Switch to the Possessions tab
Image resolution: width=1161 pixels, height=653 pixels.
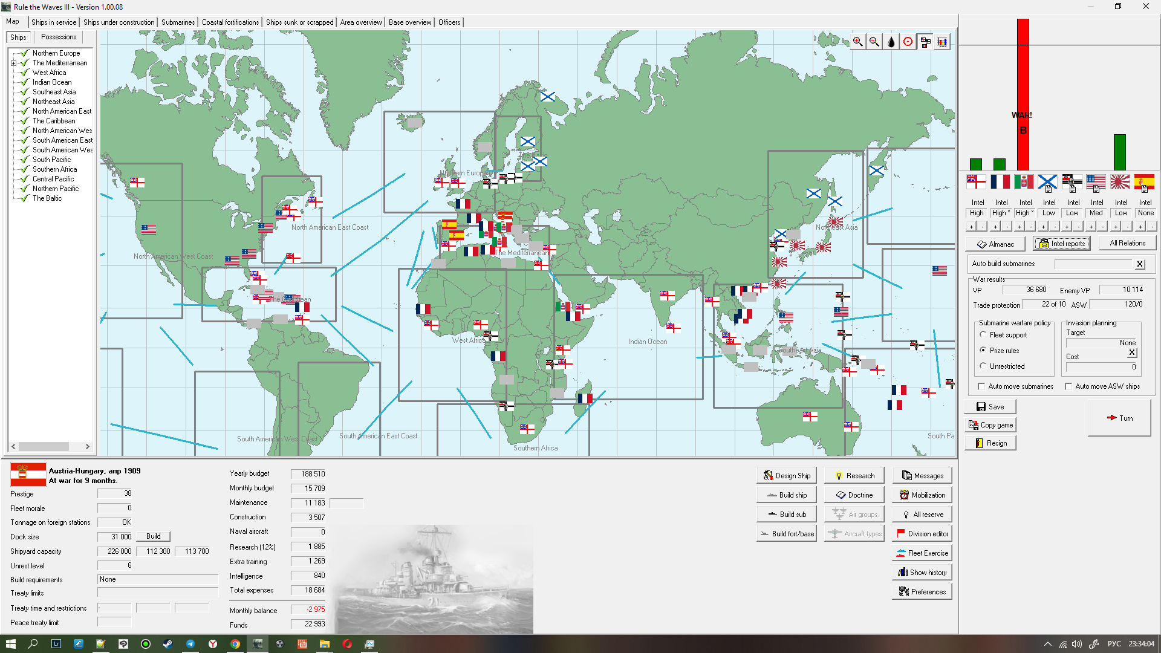59,37
